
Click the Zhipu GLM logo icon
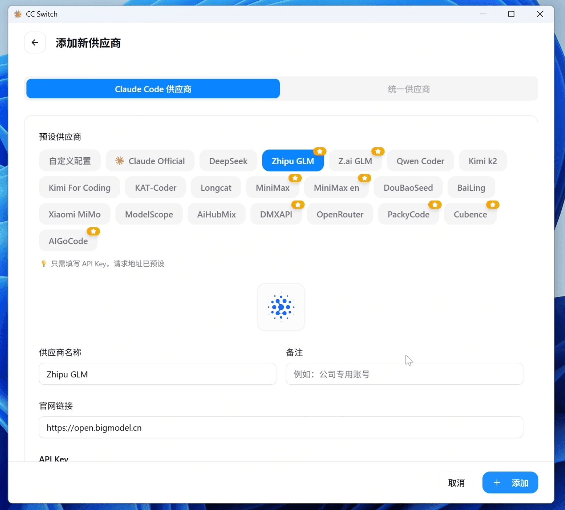(281, 307)
